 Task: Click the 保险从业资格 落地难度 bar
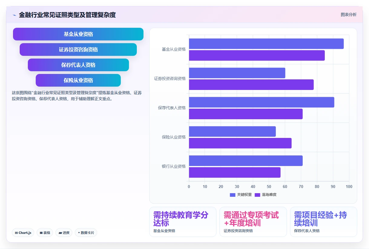[x=240, y=143]
